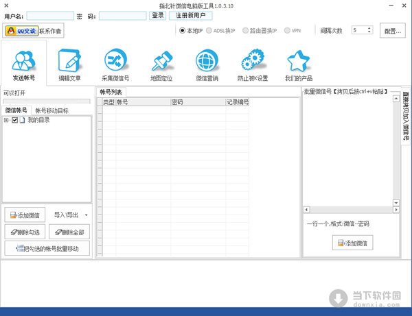The width and height of the screenshot is (412, 316).
Task: Click the 注册新用户 button
Action: [x=190, y=16]
